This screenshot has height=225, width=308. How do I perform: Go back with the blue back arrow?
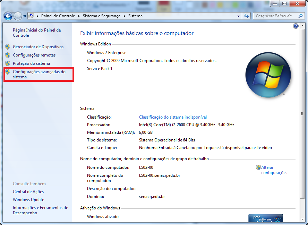point(8,16)
